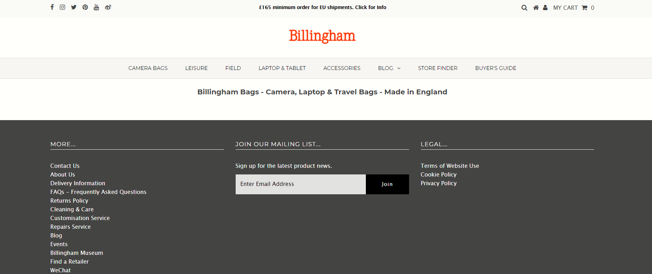The width and height of the screenshot is (652, 274).
Task: Open the Cleaning & Care link
Action: click(72, 209)
